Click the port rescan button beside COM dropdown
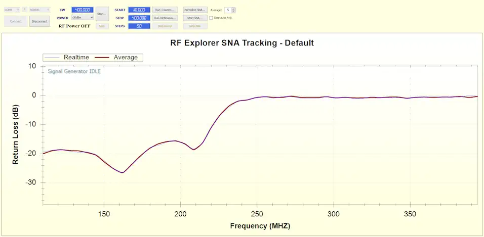This screenshot has height=237, width=484. point(24,10)
